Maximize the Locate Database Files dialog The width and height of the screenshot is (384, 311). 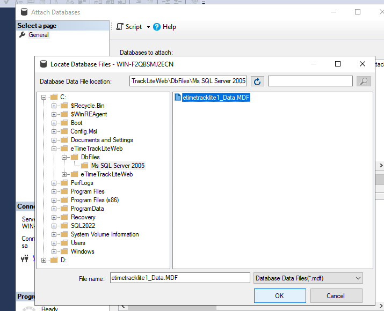(x=338, y=64)
